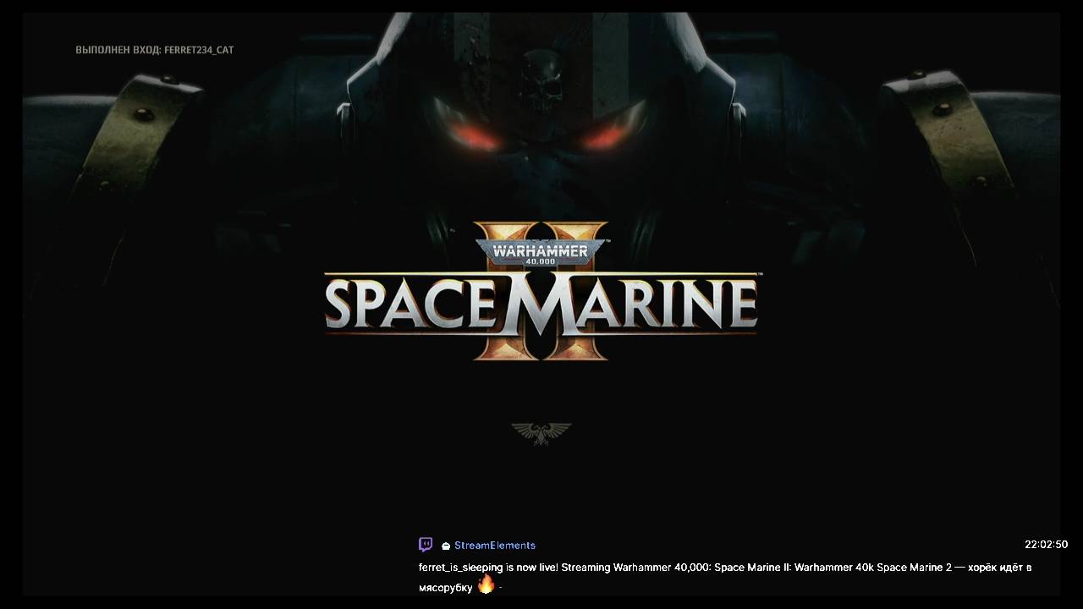Click the StreamElements bot badge icon

pyautogui.click(x=446, y=546)
